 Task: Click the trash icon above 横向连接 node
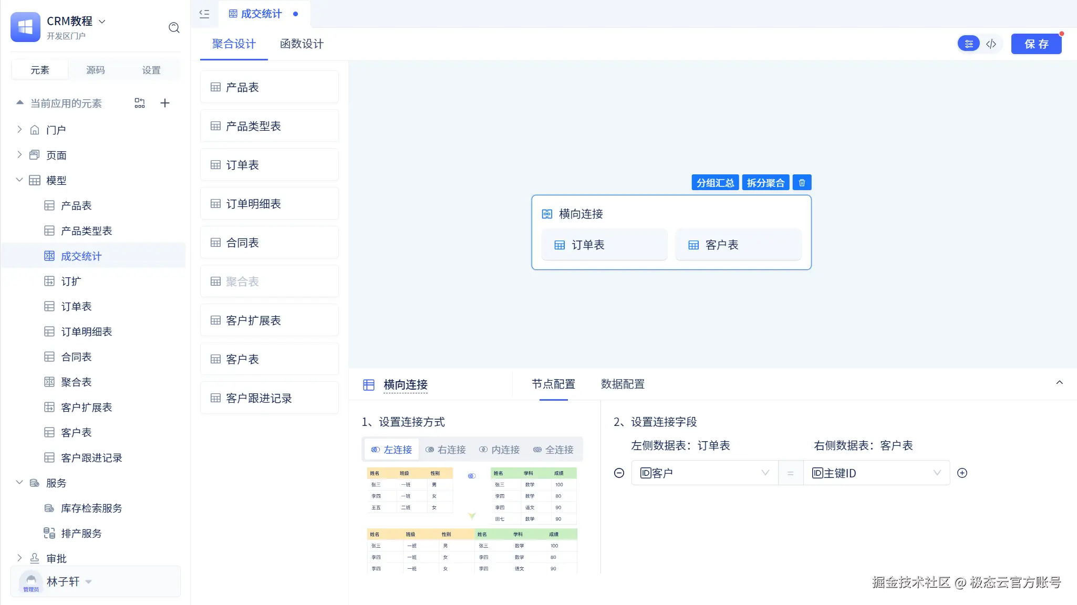802,183
